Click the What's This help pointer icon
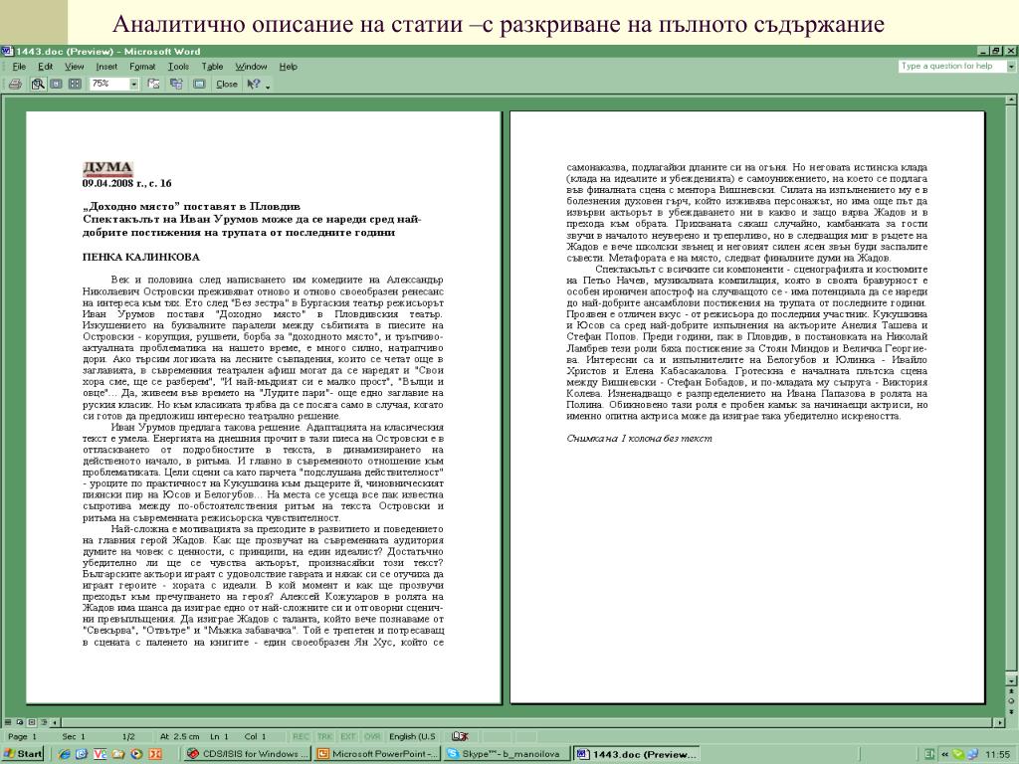Screen dimensions: 1019x764 point(254,84)
